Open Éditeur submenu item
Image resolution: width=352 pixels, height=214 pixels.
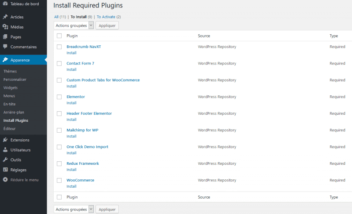pos(9,129)
